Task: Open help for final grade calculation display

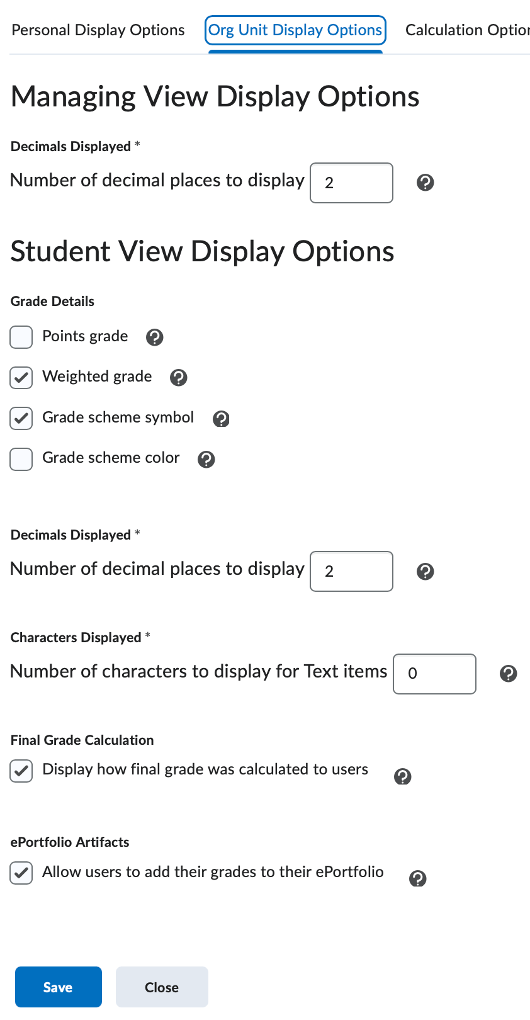Action: pyautogui.click(x=403, y=776)
